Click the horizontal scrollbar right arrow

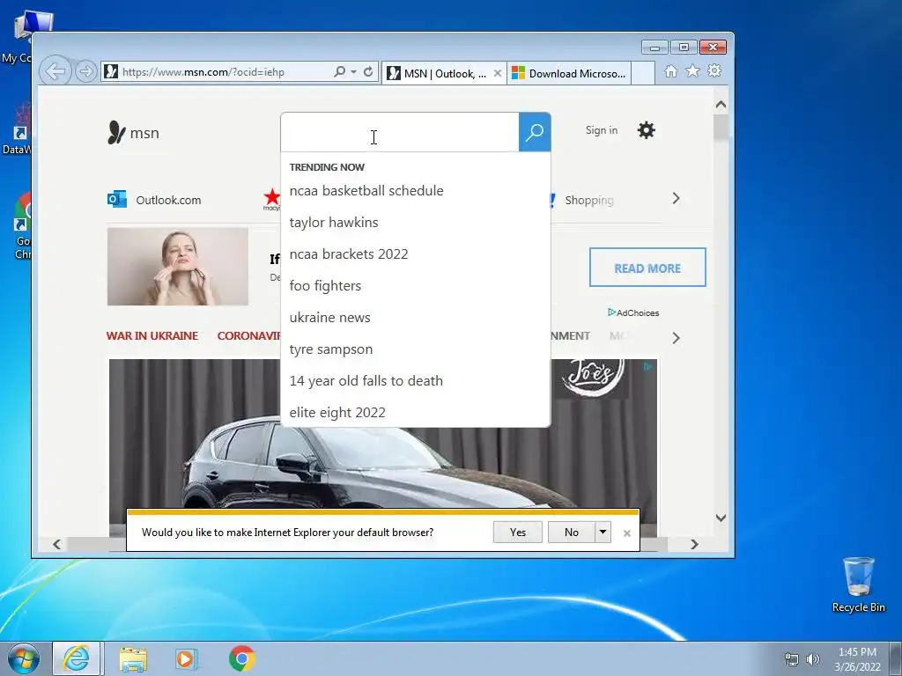pyautogui.click(x=694, y=544)
